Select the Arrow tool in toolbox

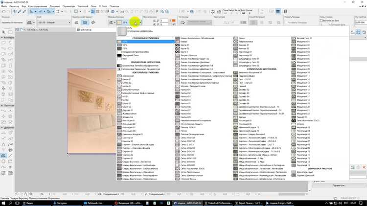tap(3, 32)
